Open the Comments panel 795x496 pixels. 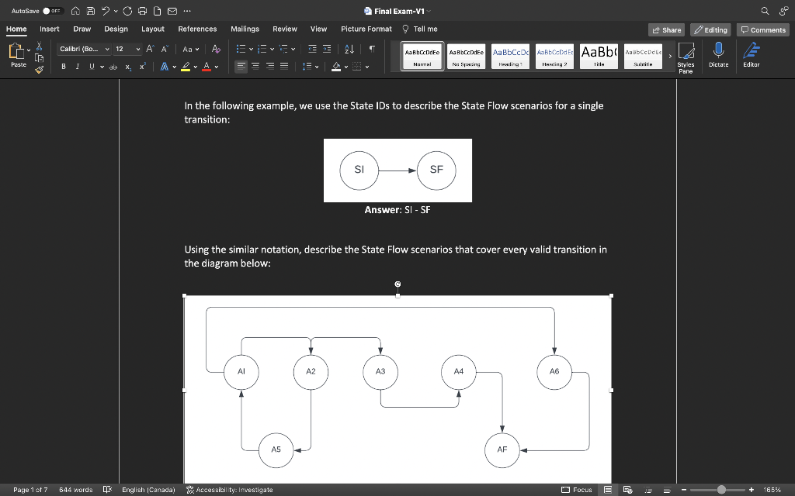point(762,29)
